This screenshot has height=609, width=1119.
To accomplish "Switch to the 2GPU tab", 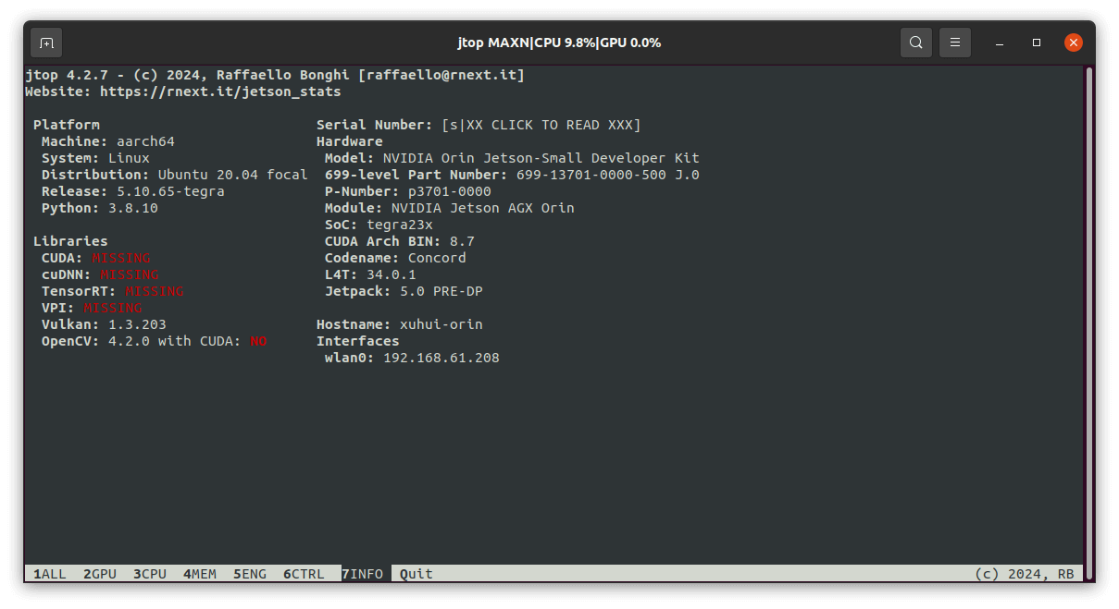I will [x=100, y=574].
